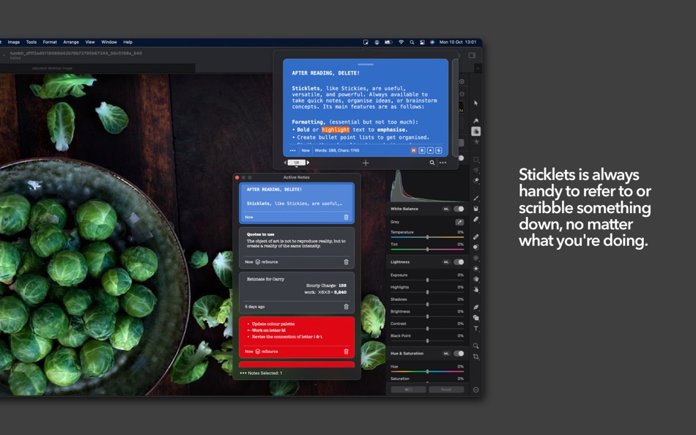Click the Temperature slider handle

point(427,237)
